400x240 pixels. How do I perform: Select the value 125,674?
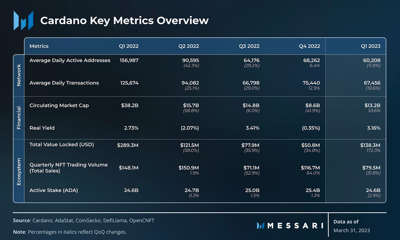(x=129, y=83)
